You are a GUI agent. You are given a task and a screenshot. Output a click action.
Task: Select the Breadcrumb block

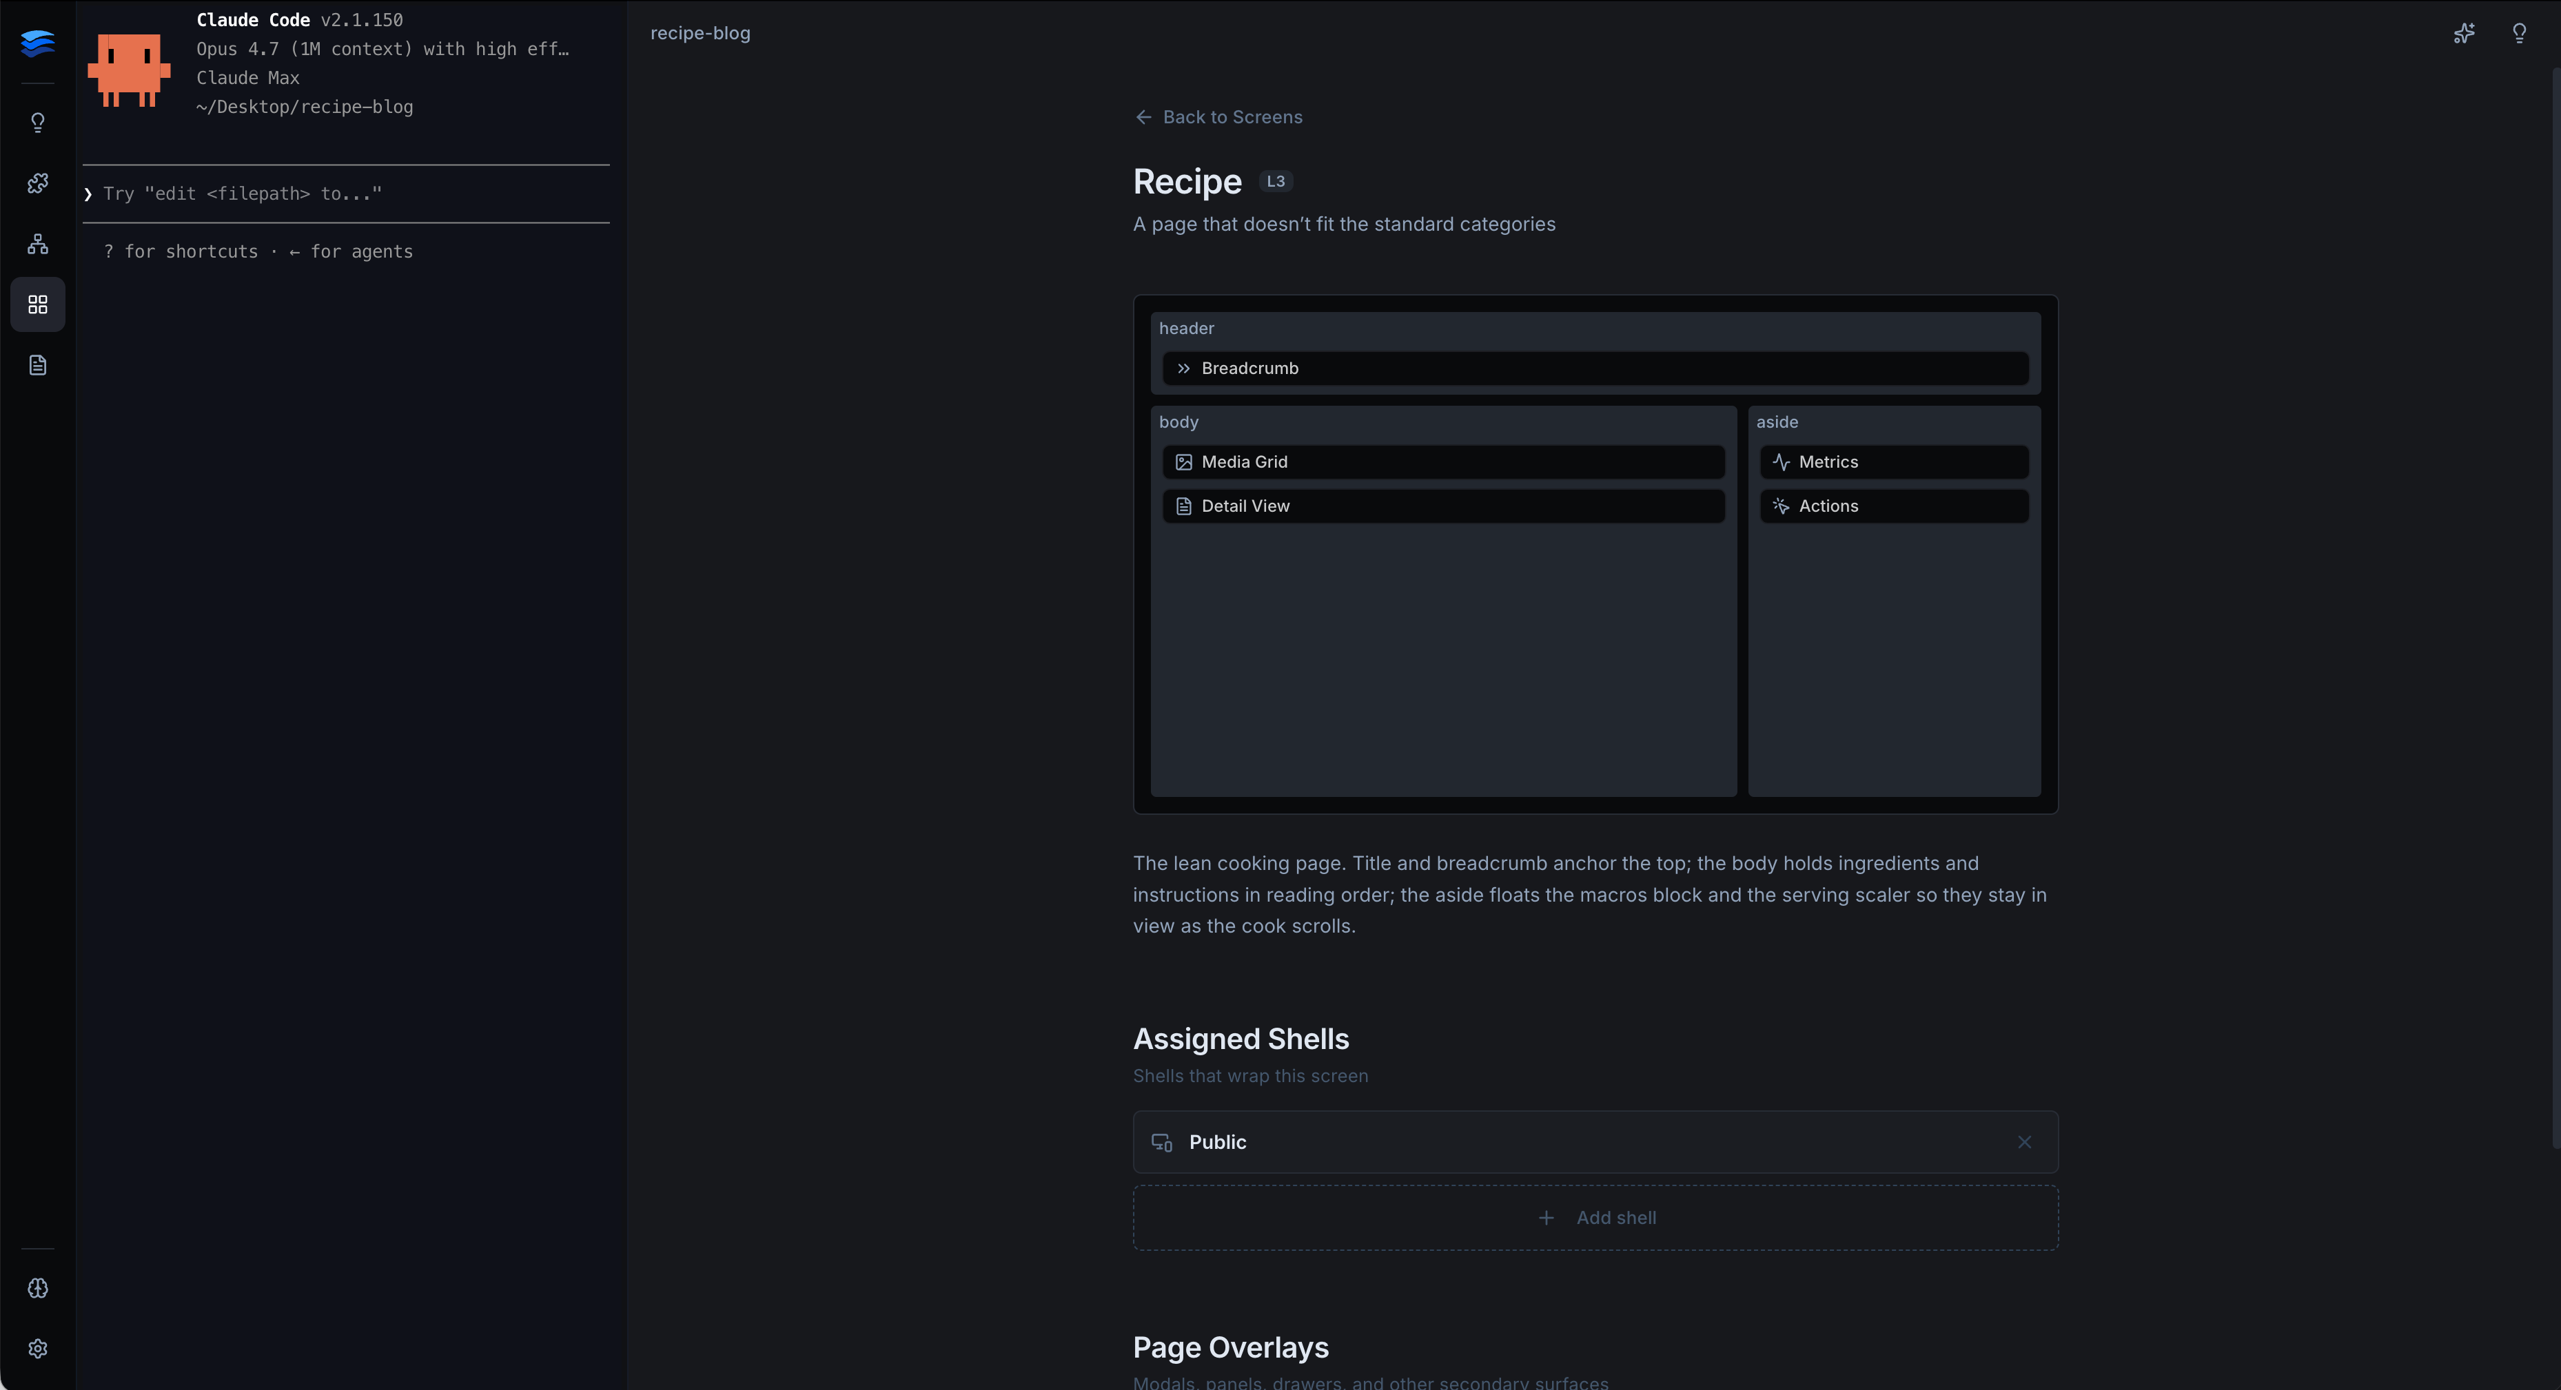1595,369
